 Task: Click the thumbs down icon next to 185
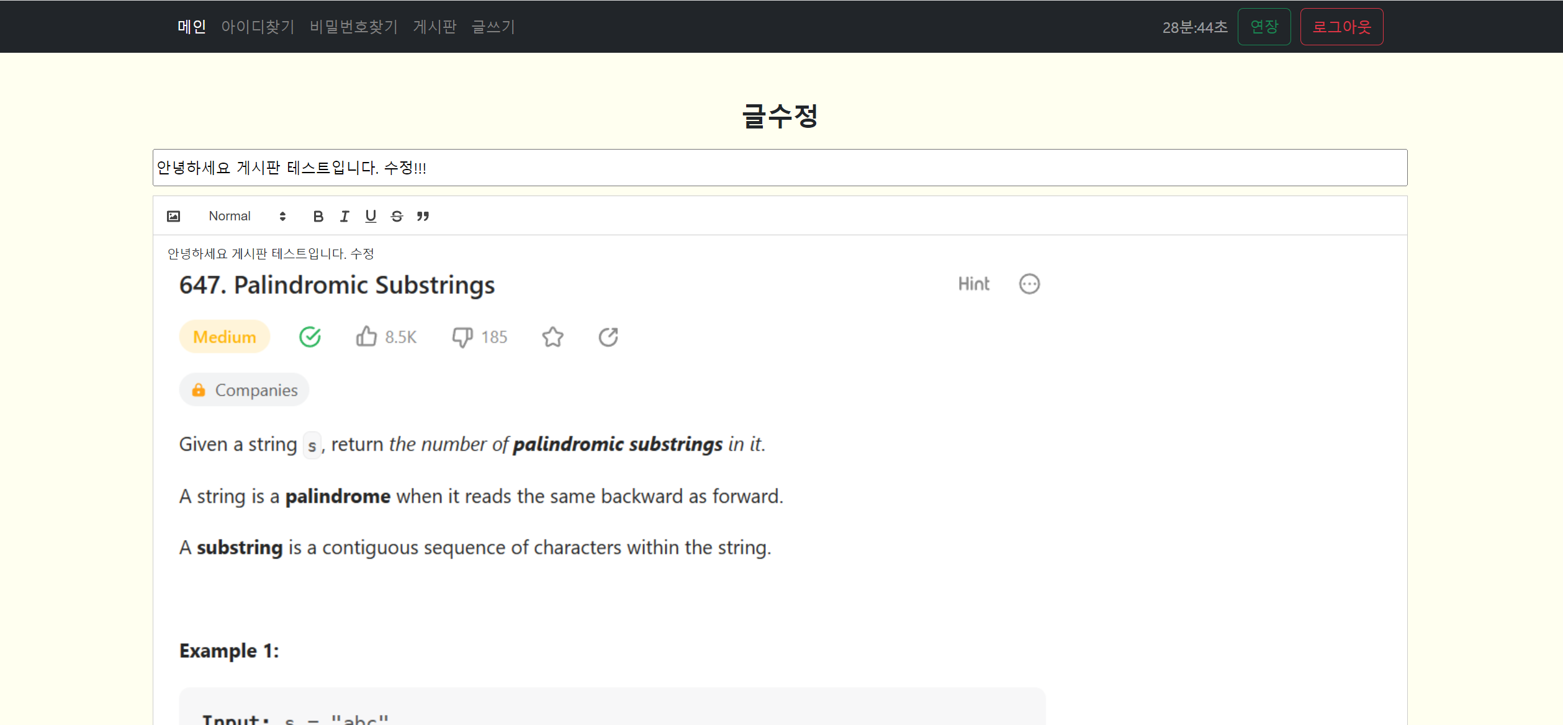pos(462,337)
